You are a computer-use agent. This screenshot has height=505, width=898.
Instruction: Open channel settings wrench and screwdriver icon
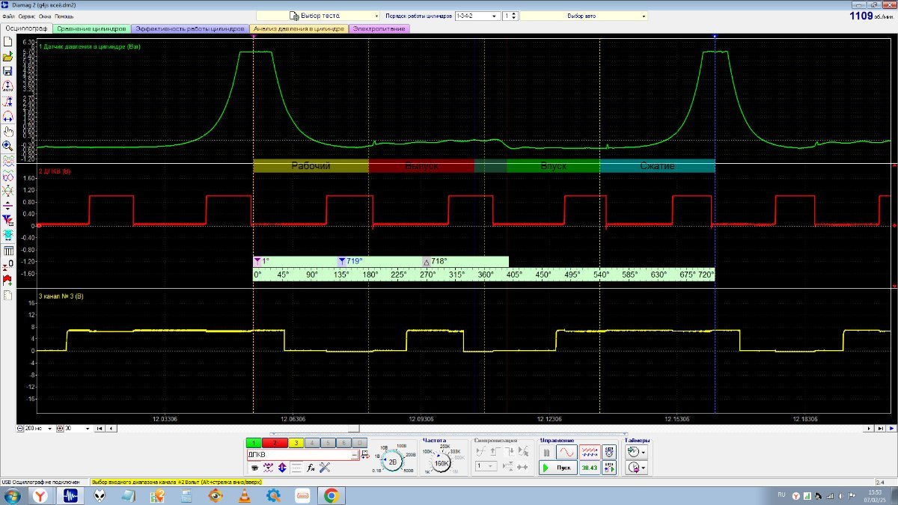tap(325, 468)
